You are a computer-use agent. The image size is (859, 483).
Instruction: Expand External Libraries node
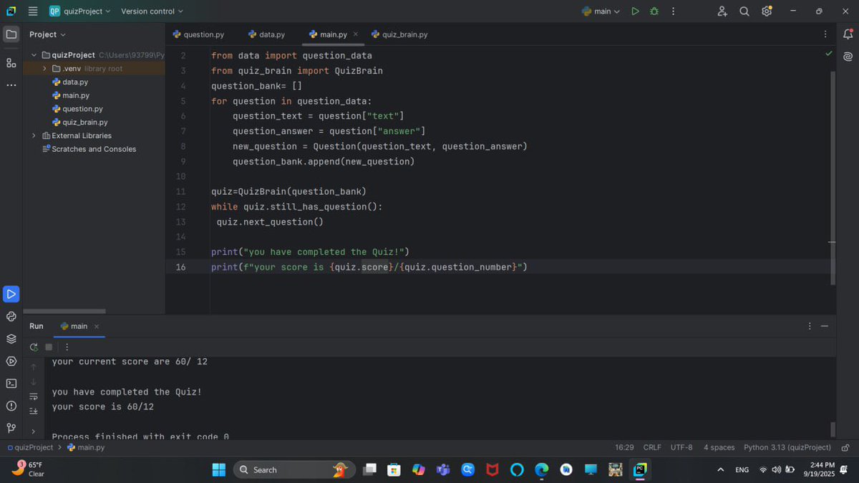tap(34, 136)
